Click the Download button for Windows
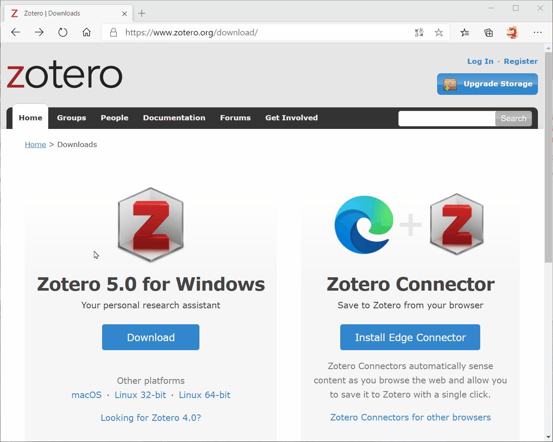 coord(151,337)
